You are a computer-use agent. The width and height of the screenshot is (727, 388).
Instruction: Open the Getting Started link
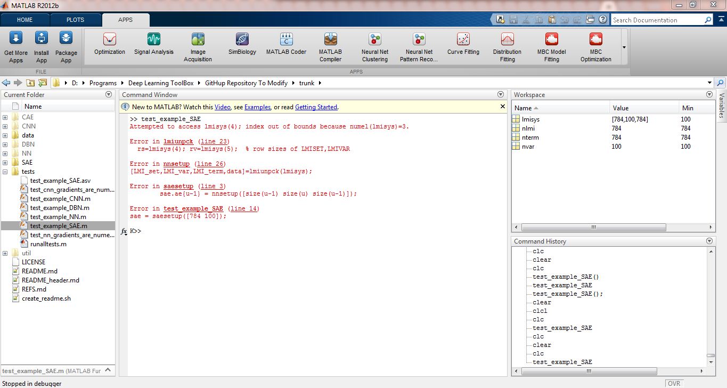(316, 107)
